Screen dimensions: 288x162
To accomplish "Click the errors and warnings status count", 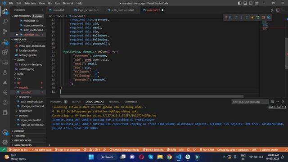I will tap(92, 150).
